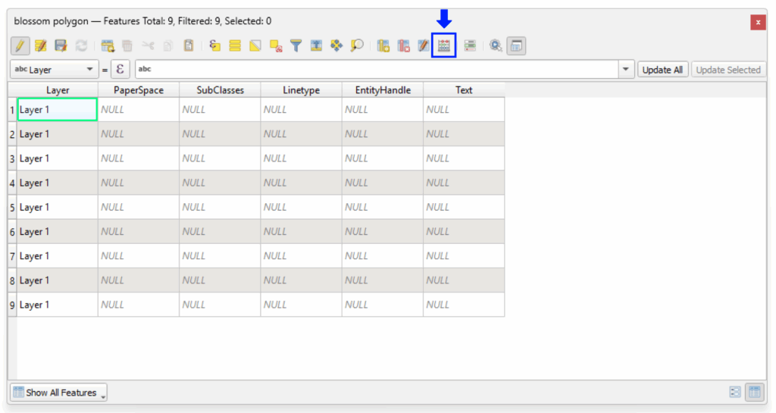Zoom map to selected rows magnifier icon

click(357, 46)
